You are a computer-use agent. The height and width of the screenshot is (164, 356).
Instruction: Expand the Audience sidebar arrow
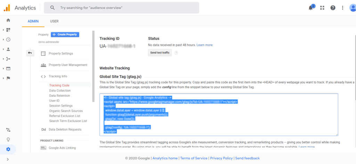pos(3,49)
